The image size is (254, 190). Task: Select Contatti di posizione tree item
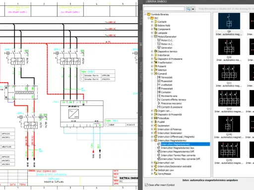point(172,107)
